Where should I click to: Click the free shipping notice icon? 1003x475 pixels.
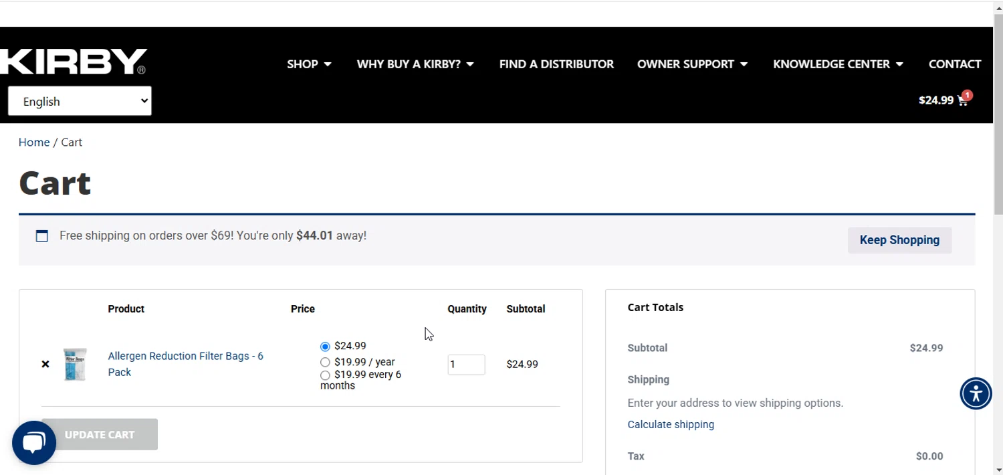tap(42, 235)
